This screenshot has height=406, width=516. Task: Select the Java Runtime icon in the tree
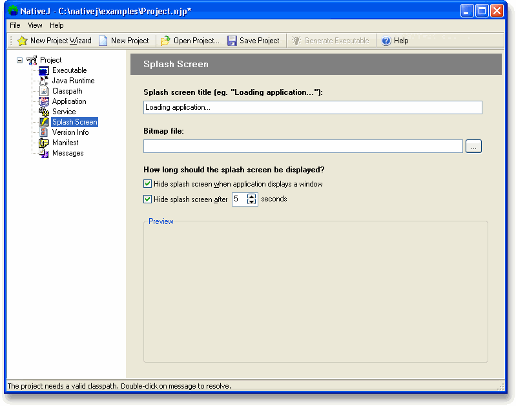tap(44, 81)
